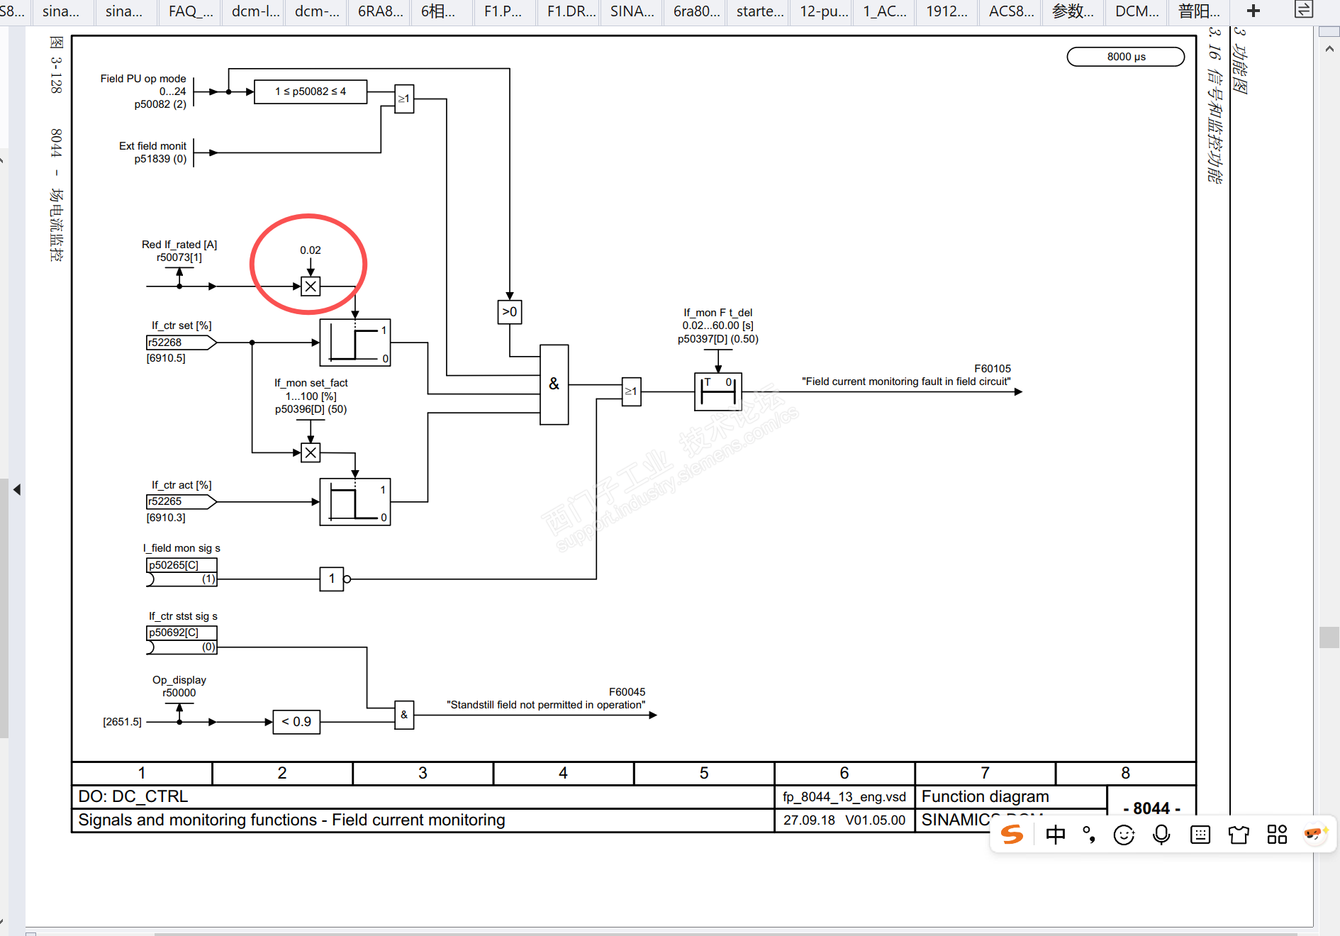
Task: Click the Sogou S logo icon
Action: [1012, 835]
